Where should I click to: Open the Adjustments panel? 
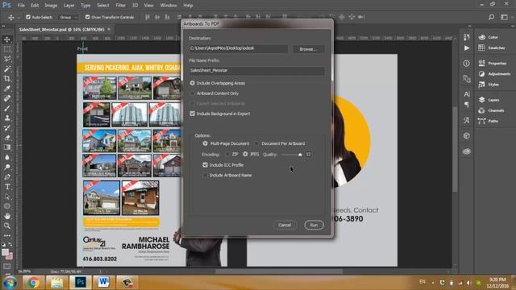pos(494,73)
